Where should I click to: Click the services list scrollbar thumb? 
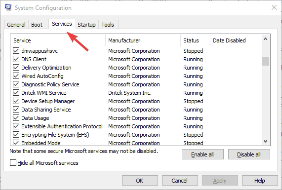tap(265, 62)
